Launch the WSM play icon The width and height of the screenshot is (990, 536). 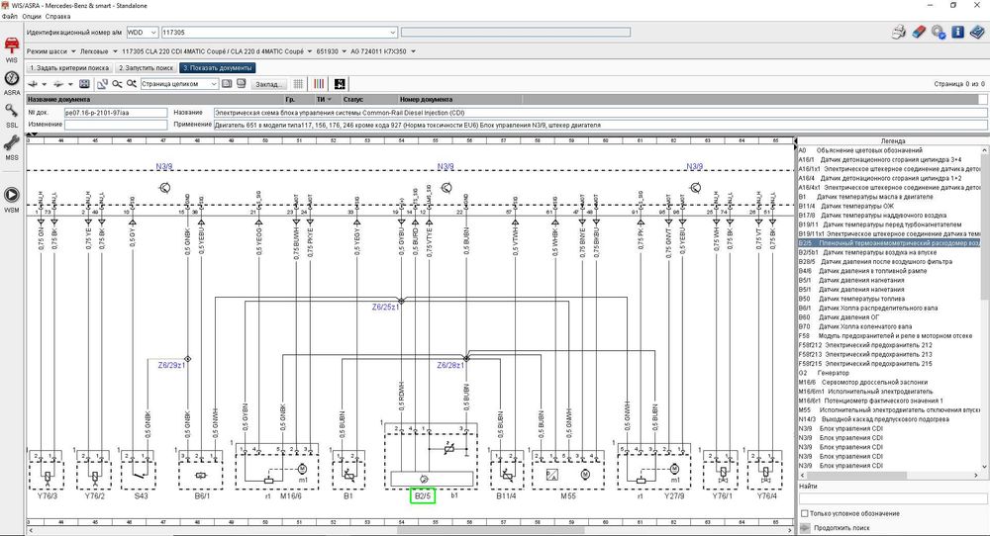point(11,199)
